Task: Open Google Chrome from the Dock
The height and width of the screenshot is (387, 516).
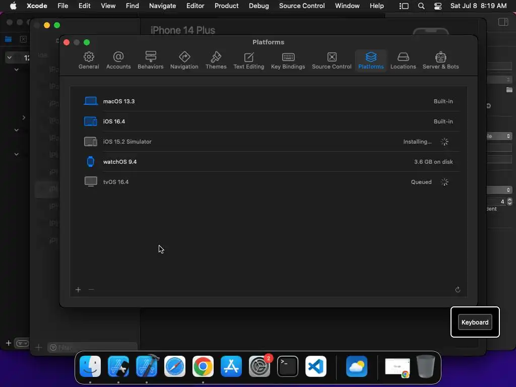Action: point(203,366)
